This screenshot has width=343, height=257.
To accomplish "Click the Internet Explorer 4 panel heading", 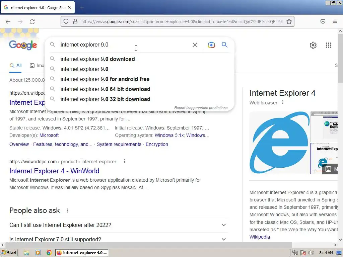I will [x=282, y=93].
